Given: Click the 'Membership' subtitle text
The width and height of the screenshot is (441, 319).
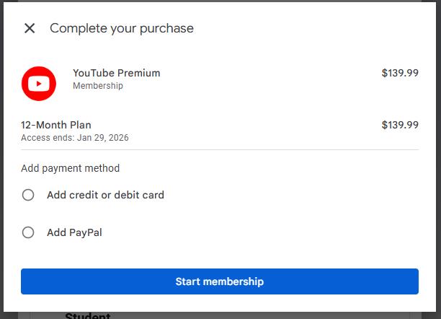Looking at the screenshot, I should (98, 86).
